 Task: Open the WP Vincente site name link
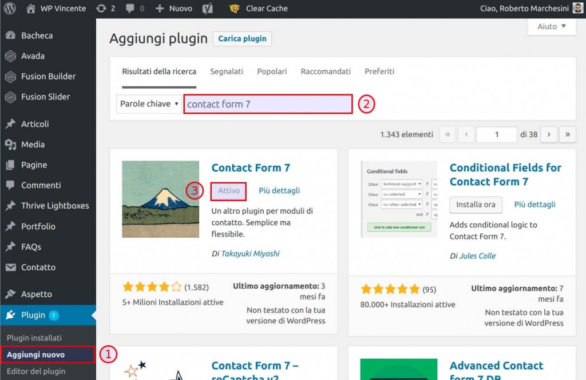pyautogui.click(x=63, y=8)
